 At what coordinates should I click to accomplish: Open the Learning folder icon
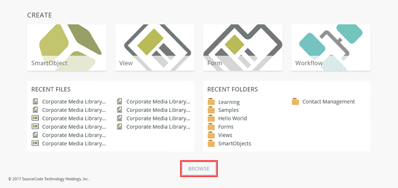(211, 102)
